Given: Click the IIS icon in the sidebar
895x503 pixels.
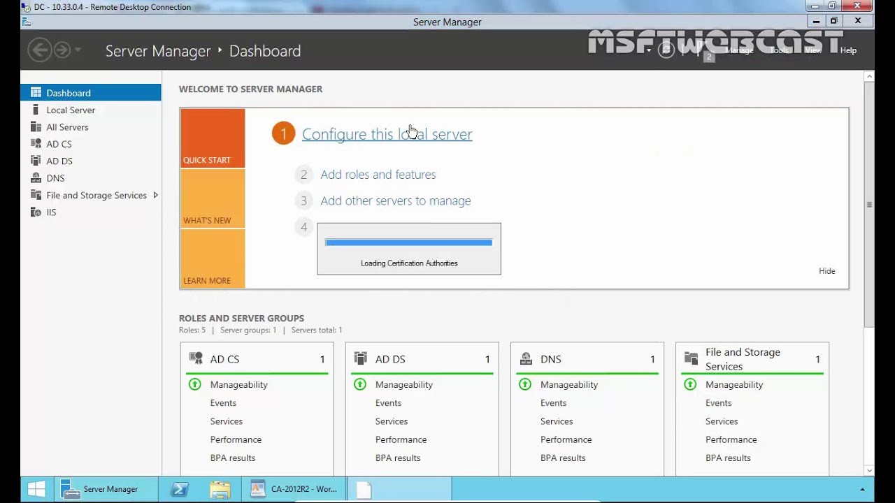Looking at the screenshot, I should point(36,212).
